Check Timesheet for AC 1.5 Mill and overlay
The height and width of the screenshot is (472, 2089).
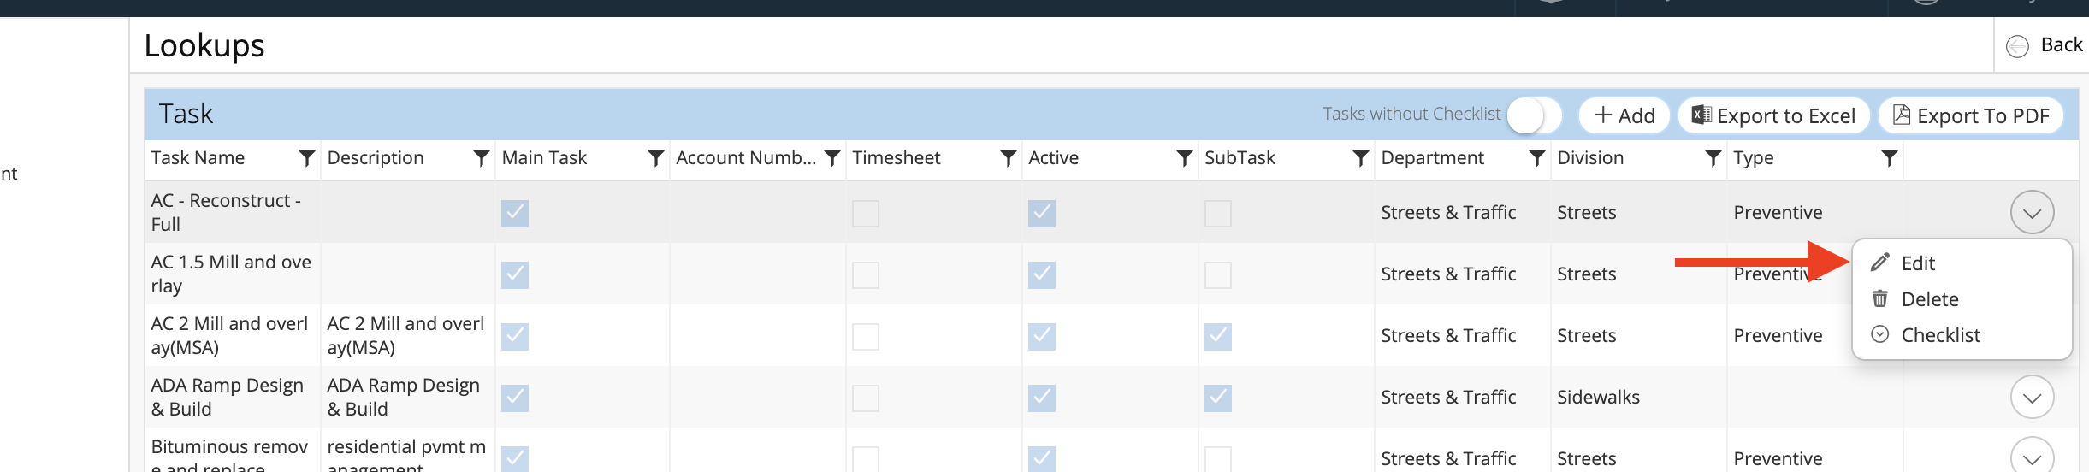coord(866,274)
